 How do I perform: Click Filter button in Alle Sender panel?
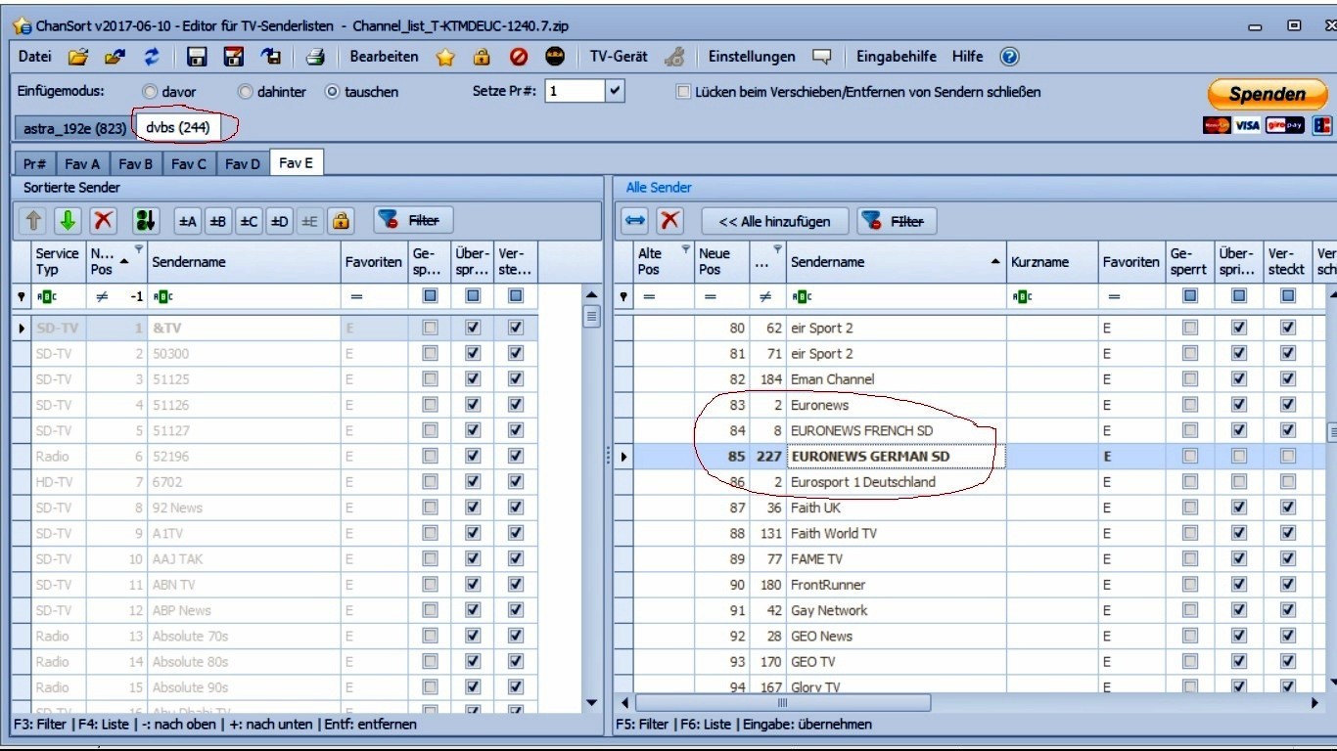pos(898,222)
